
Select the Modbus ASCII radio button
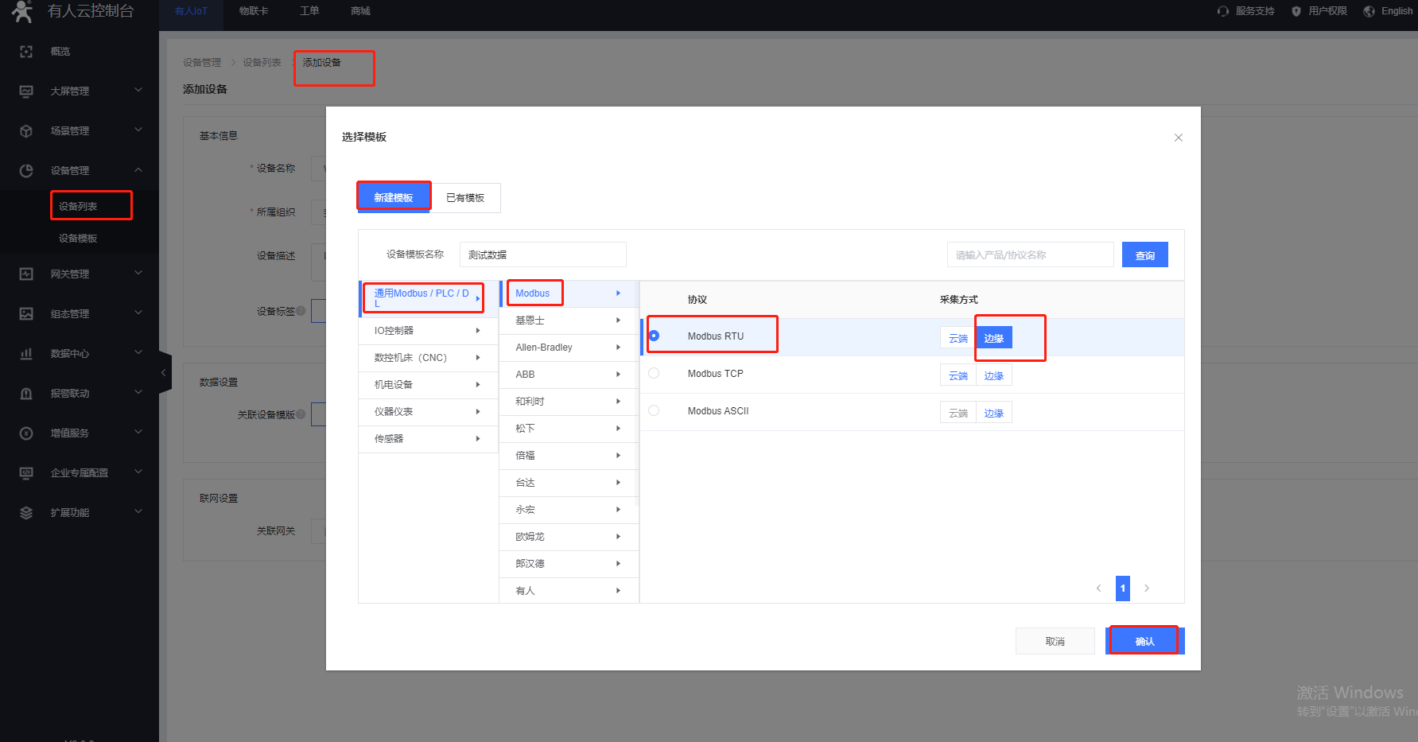pos(654,410)
